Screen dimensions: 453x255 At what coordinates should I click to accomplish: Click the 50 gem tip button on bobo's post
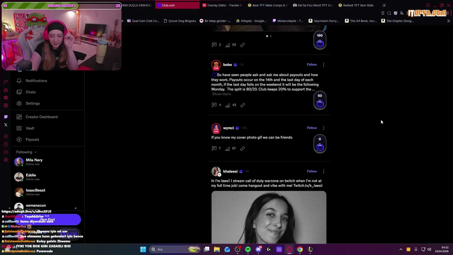[320, 101]
